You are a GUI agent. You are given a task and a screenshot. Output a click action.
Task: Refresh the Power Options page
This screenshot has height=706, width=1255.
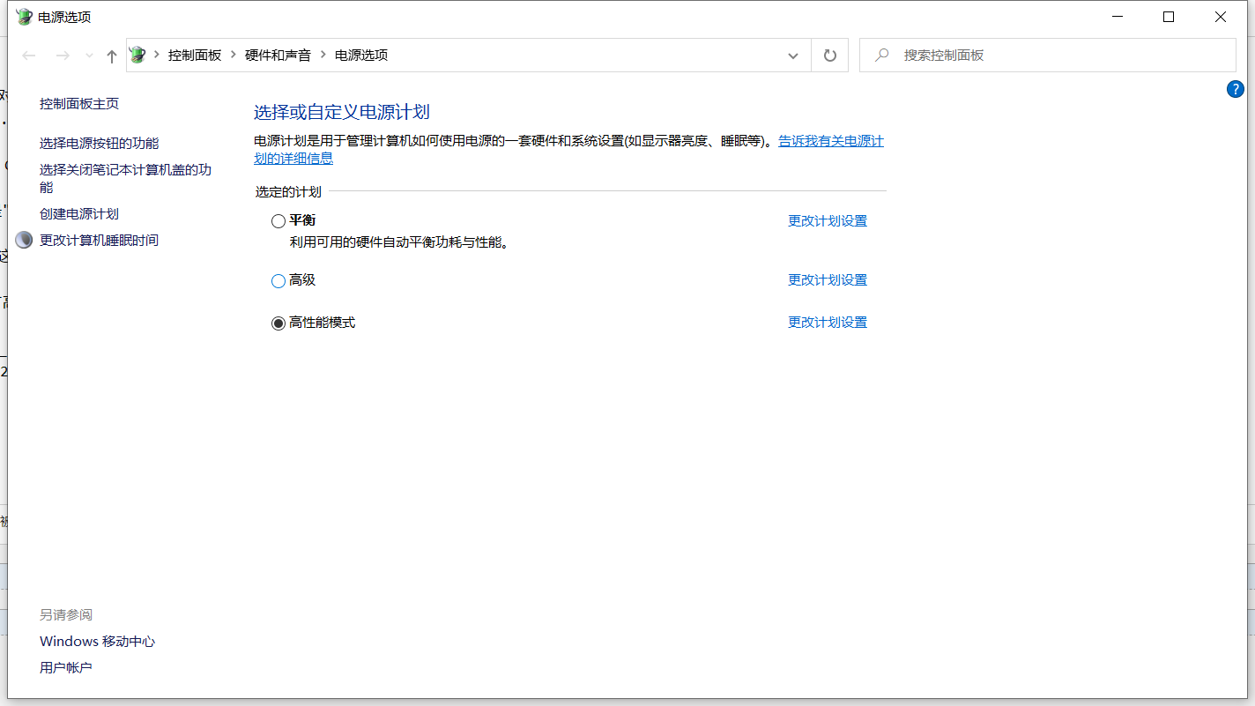(x=829, y=56)
